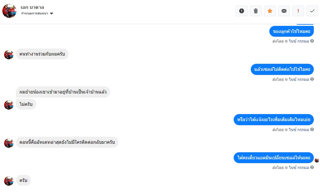Click help icon under แล้วเซลล์ไม่ติดต่อไปใช่ไหมคะ message

pos(312,79)
